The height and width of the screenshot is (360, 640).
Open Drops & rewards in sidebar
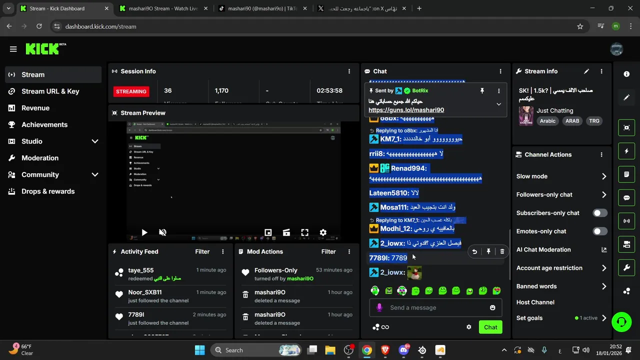pos(53,191)
